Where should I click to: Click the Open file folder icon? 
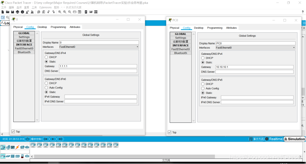pos(8,12)
